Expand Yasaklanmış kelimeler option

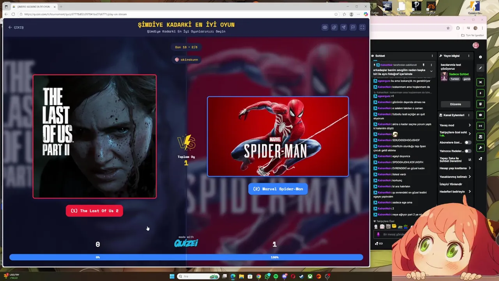(455, 177)
